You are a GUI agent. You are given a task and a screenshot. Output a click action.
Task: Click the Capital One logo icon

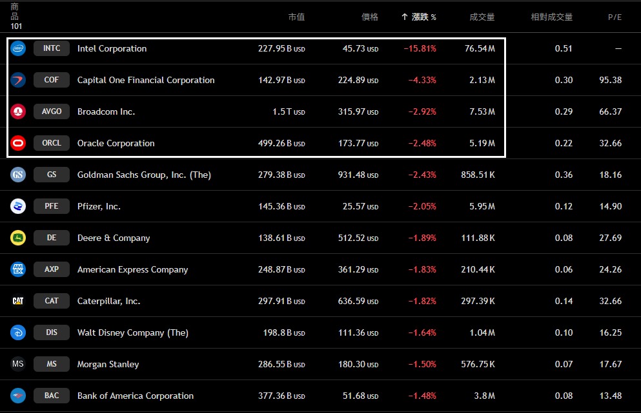(x=18, y=80)
